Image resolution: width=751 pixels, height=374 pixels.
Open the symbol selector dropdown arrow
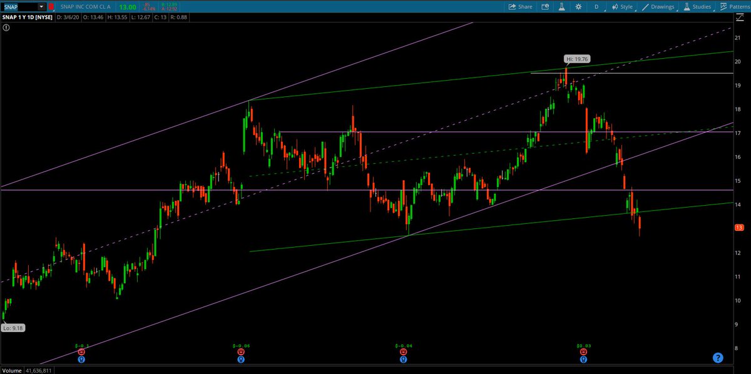(x=42, y=6)
